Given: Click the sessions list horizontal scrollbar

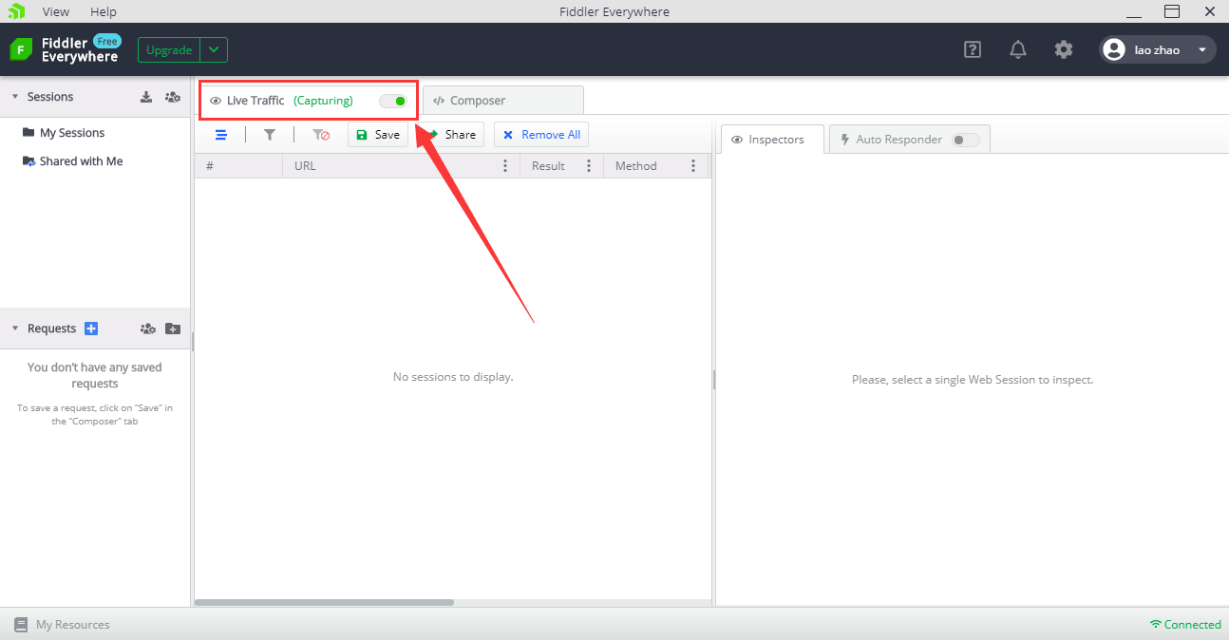Looking at the screenshot, I should pos(324,602).
